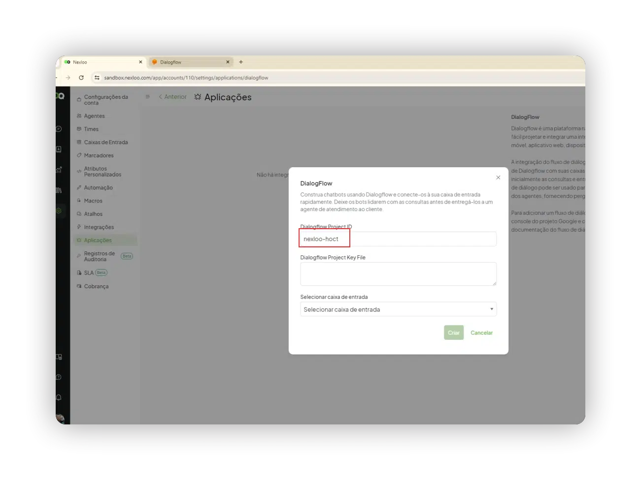The image size is (641, 480).
Task: Open Automação settings
Action: (98, 188)
